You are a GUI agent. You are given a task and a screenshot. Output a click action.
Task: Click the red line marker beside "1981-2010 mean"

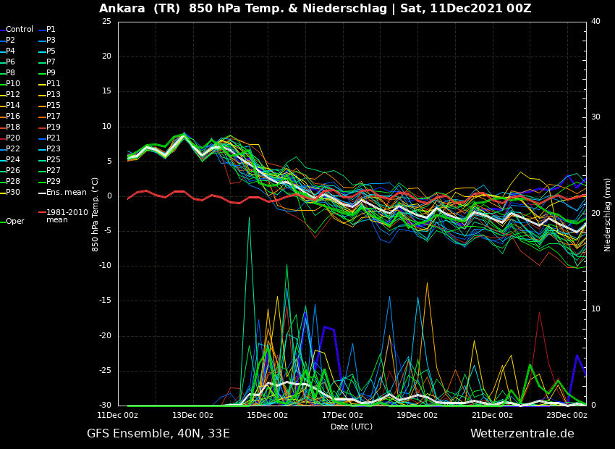coord(42,212)
